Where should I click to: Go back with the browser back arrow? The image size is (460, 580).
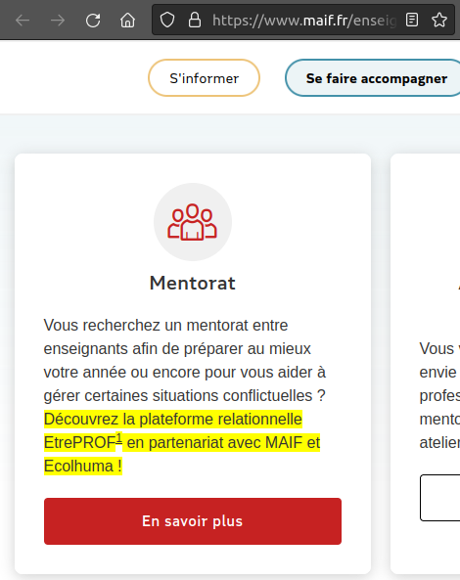[x=23, y=21]
